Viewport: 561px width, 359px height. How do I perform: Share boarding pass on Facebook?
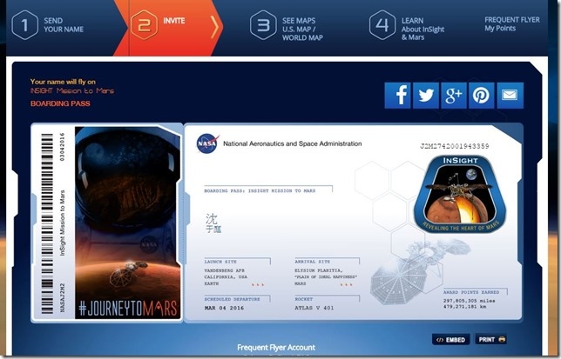pos(397,96)
